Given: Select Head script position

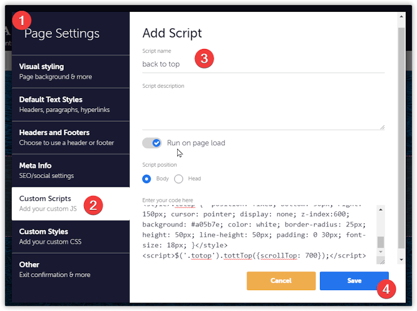Looking at the screenshot, I should click(179, 179).
